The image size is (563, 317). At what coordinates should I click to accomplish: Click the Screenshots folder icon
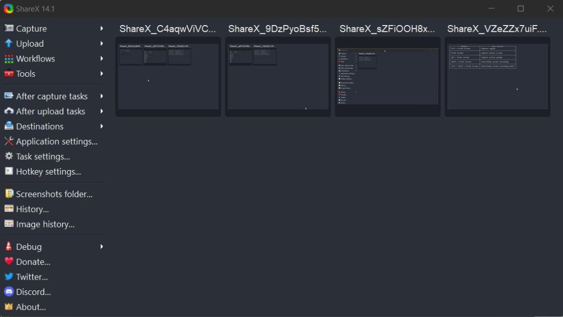click(x=9, y=194)
